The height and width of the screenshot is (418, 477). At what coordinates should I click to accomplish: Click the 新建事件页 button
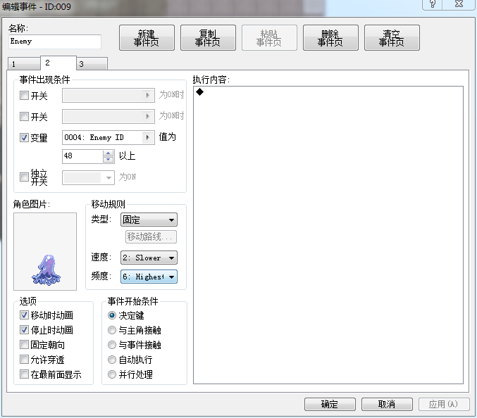pyautogui.click(x=147, y=38)
